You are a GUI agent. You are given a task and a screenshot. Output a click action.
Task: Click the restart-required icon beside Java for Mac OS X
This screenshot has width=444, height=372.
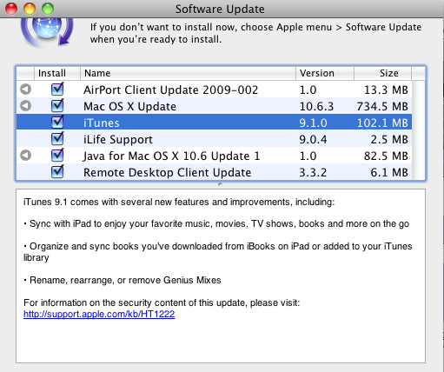(26, 156)
